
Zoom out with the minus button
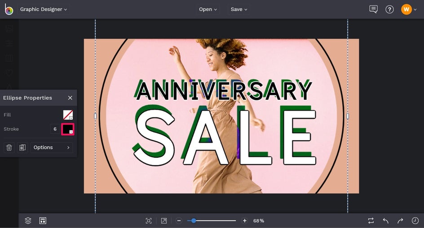tap(179, 221)
